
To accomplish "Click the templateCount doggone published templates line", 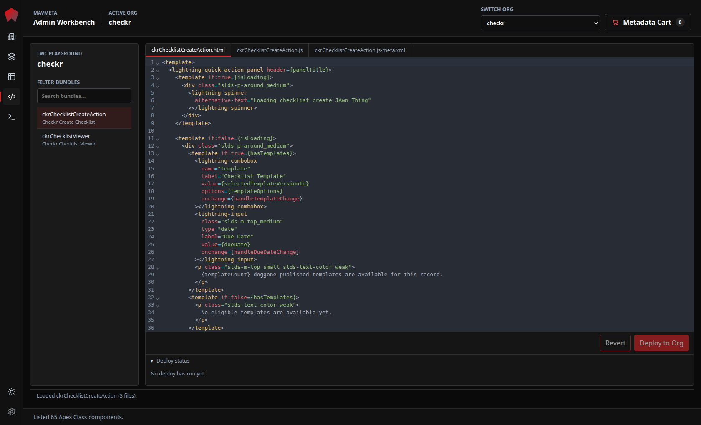I will tap(322, 275).
